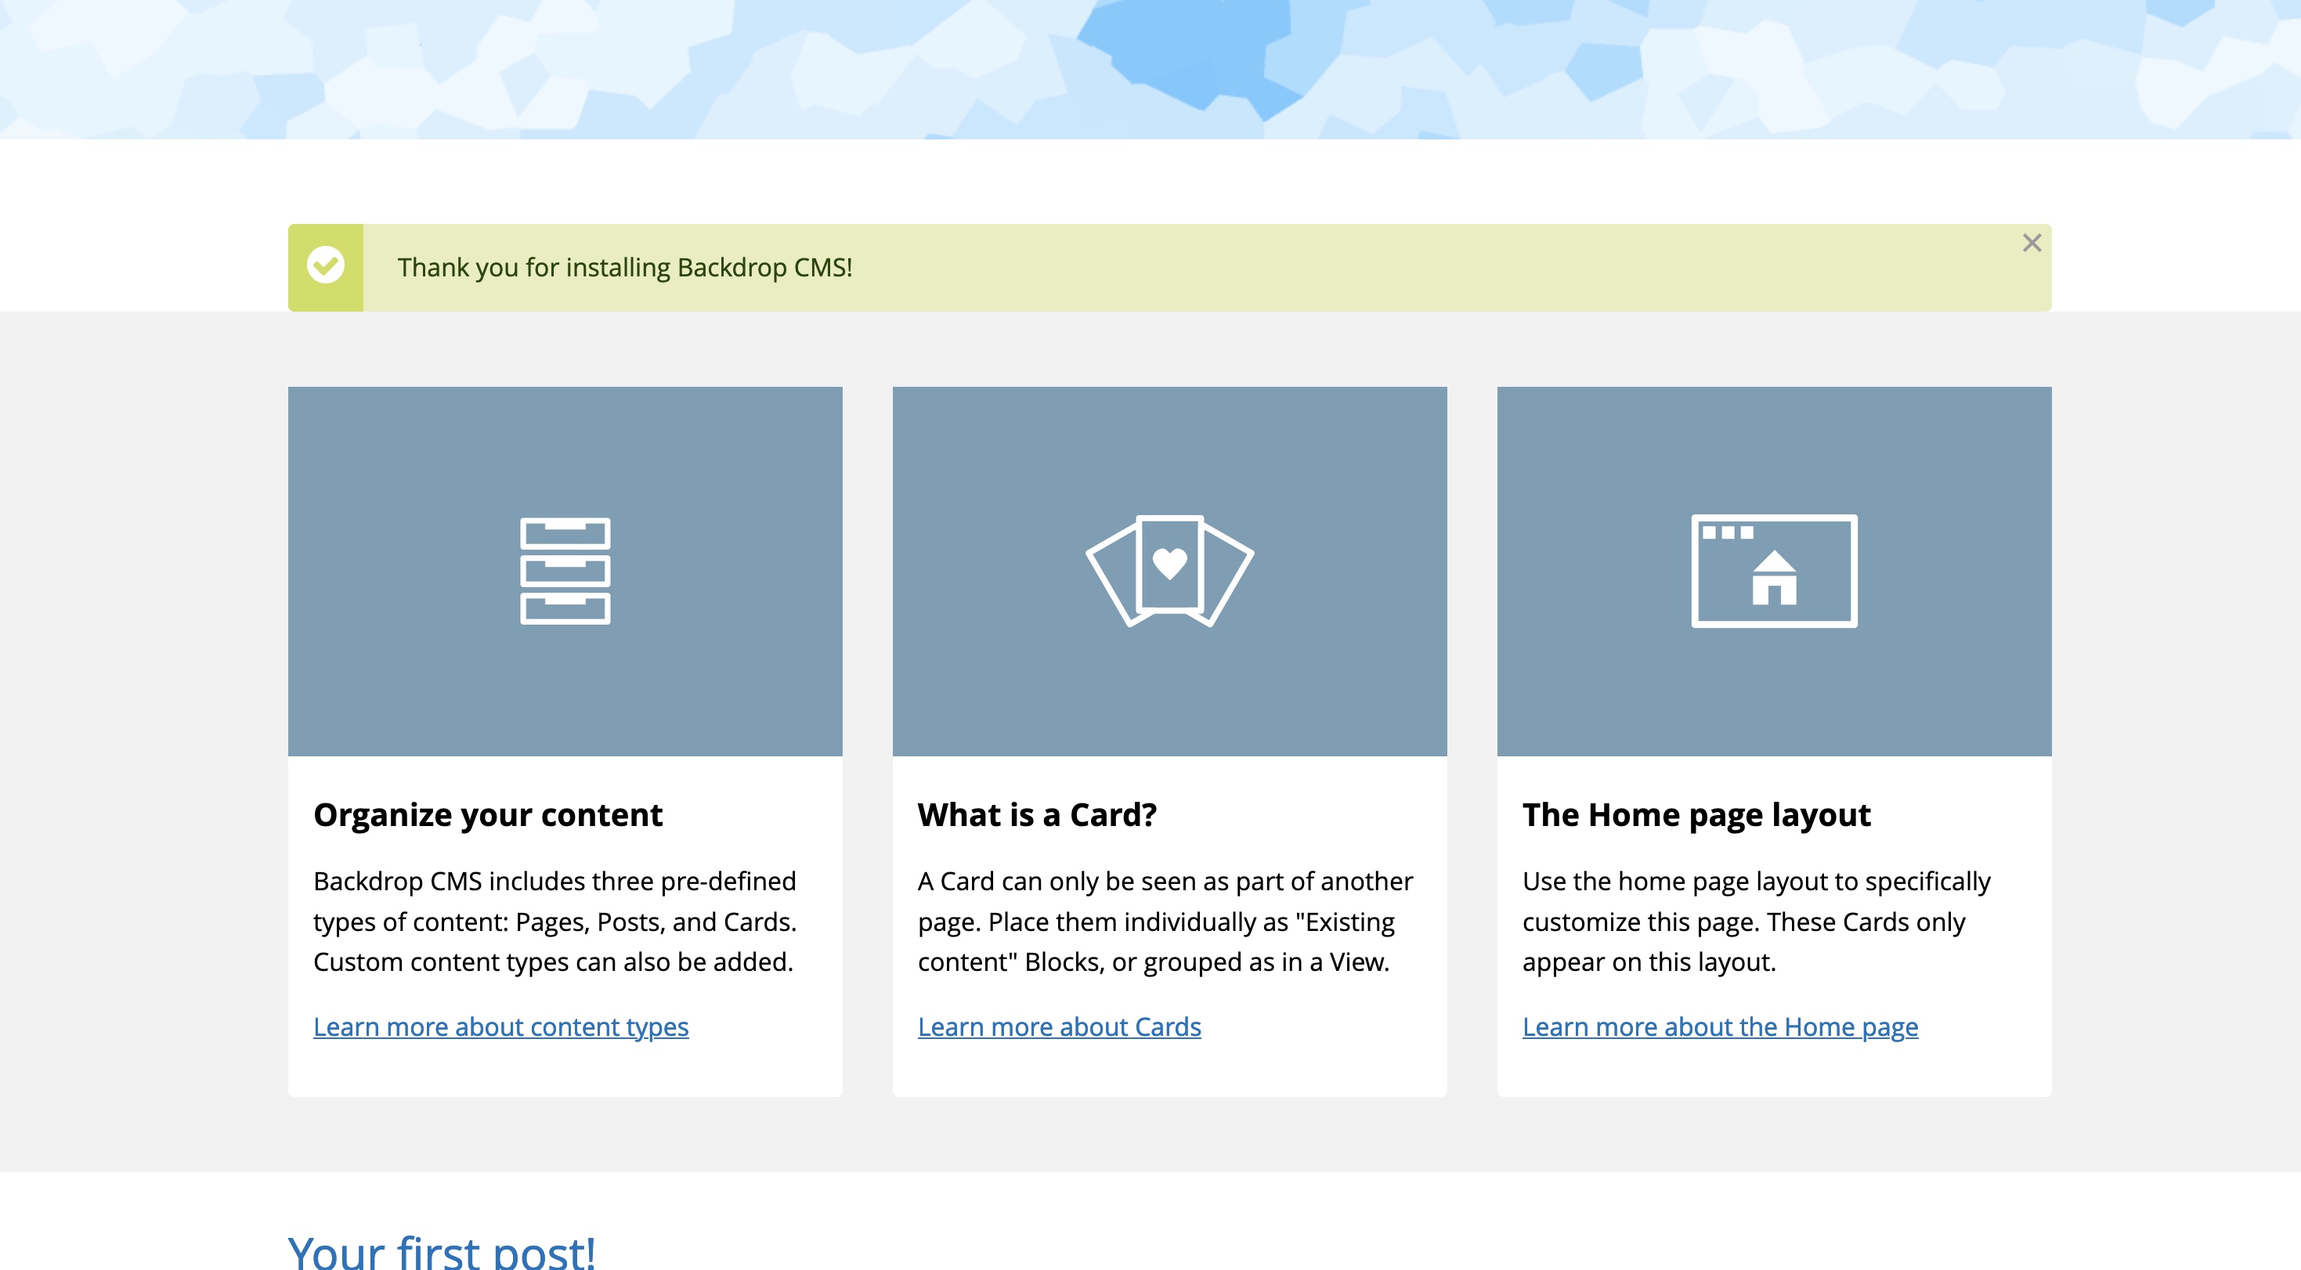Click the filing drawers content icon
Screen dimensions: 2301x1270
pyautogui.click(x=565, y=571)
